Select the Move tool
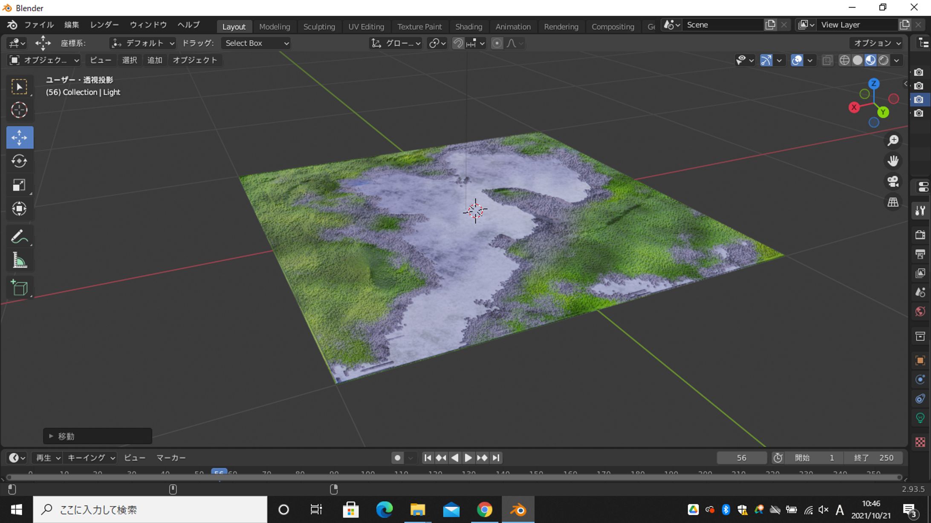 [x=20, y=138]
